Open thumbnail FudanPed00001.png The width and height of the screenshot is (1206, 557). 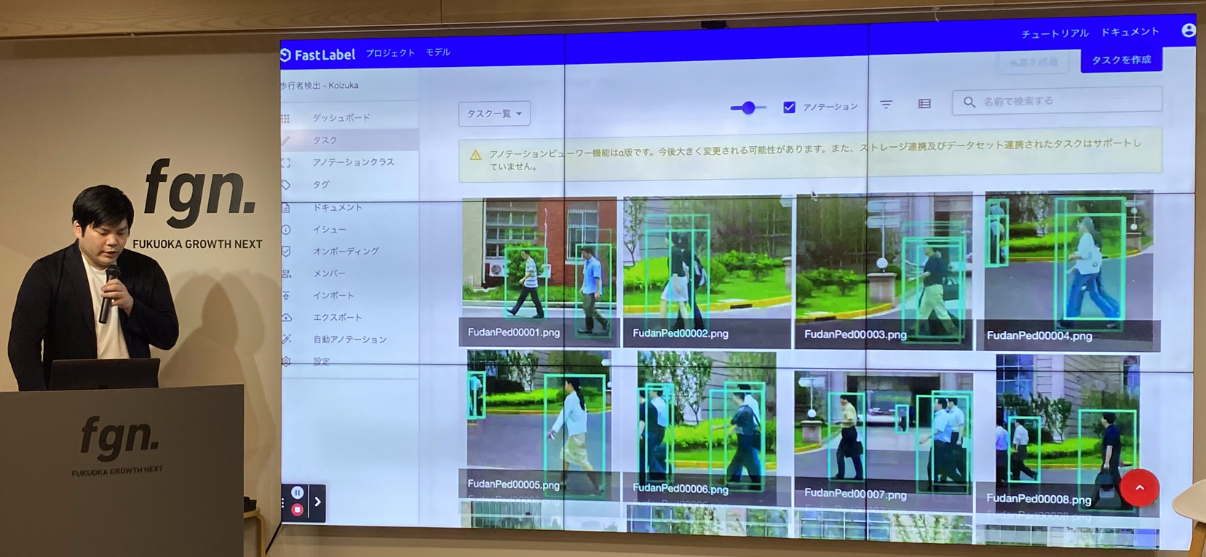pyautogui.click(x=539, y=272)
